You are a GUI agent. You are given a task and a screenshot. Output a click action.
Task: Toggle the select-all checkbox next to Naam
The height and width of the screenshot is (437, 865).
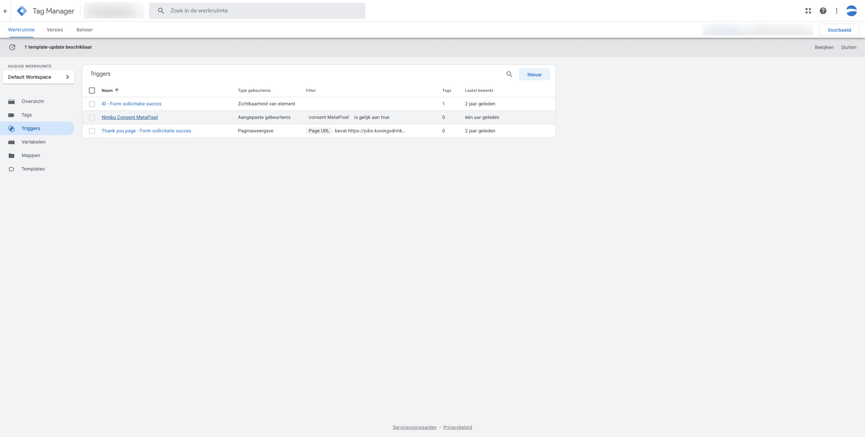click(x=92, y=91)
